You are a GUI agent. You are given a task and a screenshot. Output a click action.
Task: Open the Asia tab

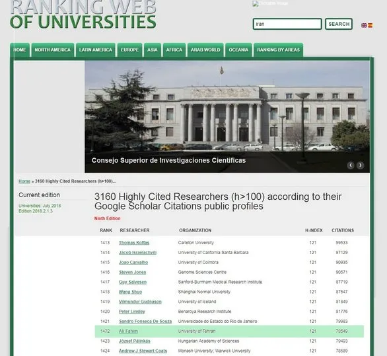153,50
